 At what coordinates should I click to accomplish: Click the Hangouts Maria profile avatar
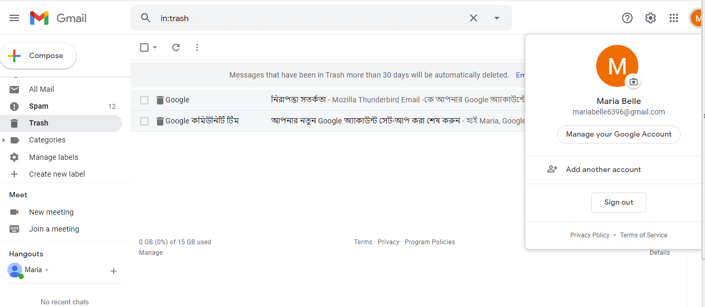(15, 270)
